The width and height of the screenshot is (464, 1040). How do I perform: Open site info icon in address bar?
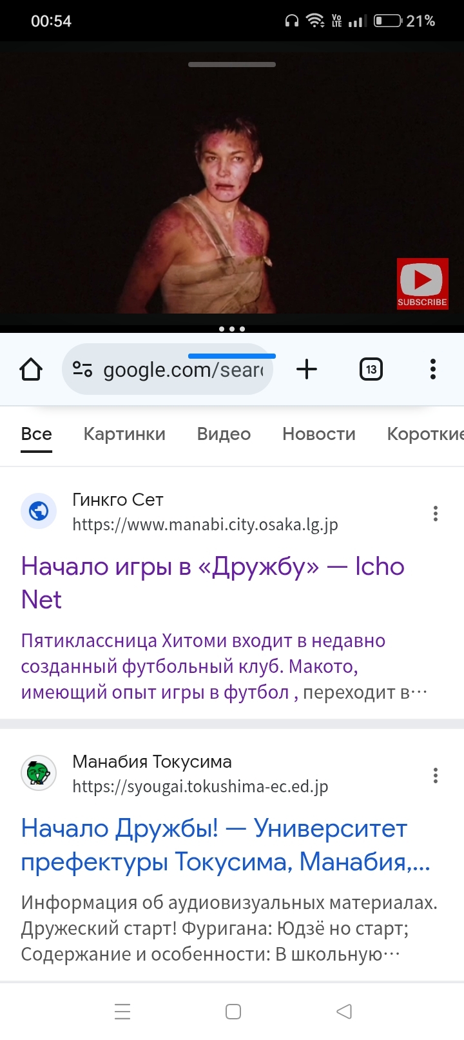(82, 370)
